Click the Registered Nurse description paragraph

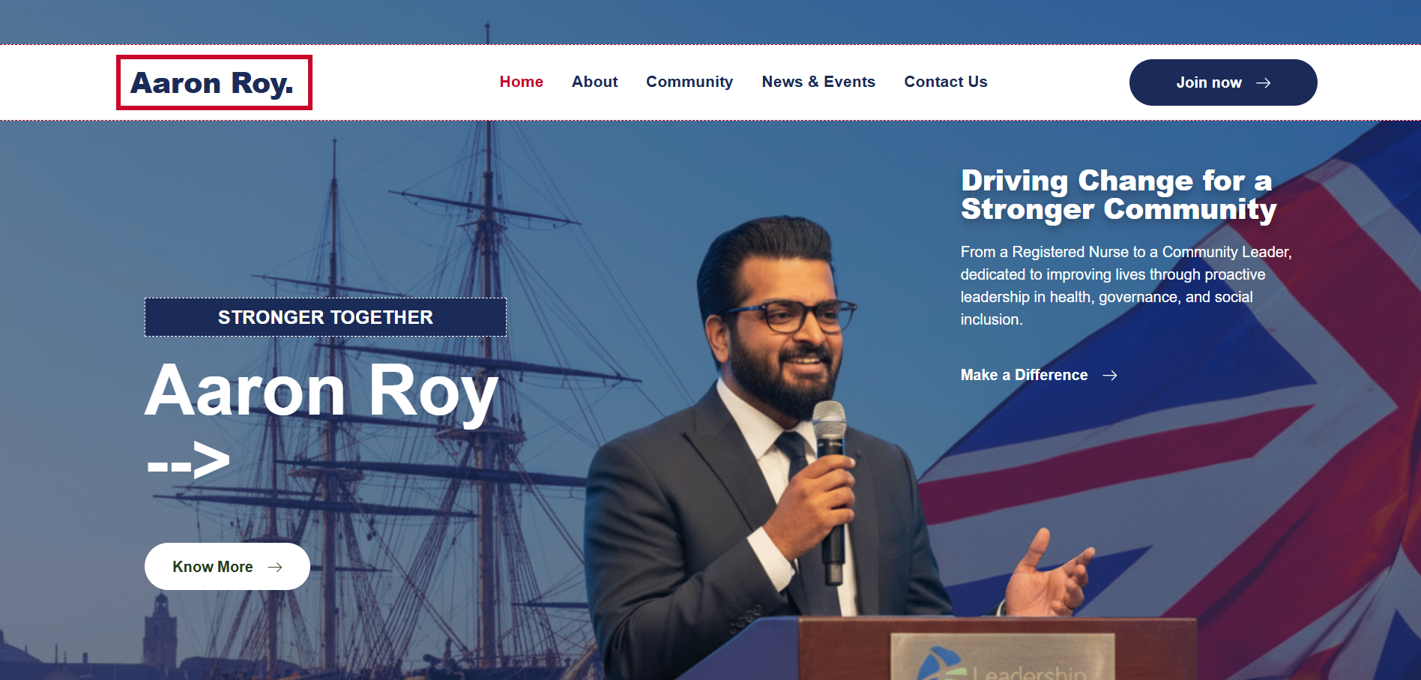(x=1126, y=286)
